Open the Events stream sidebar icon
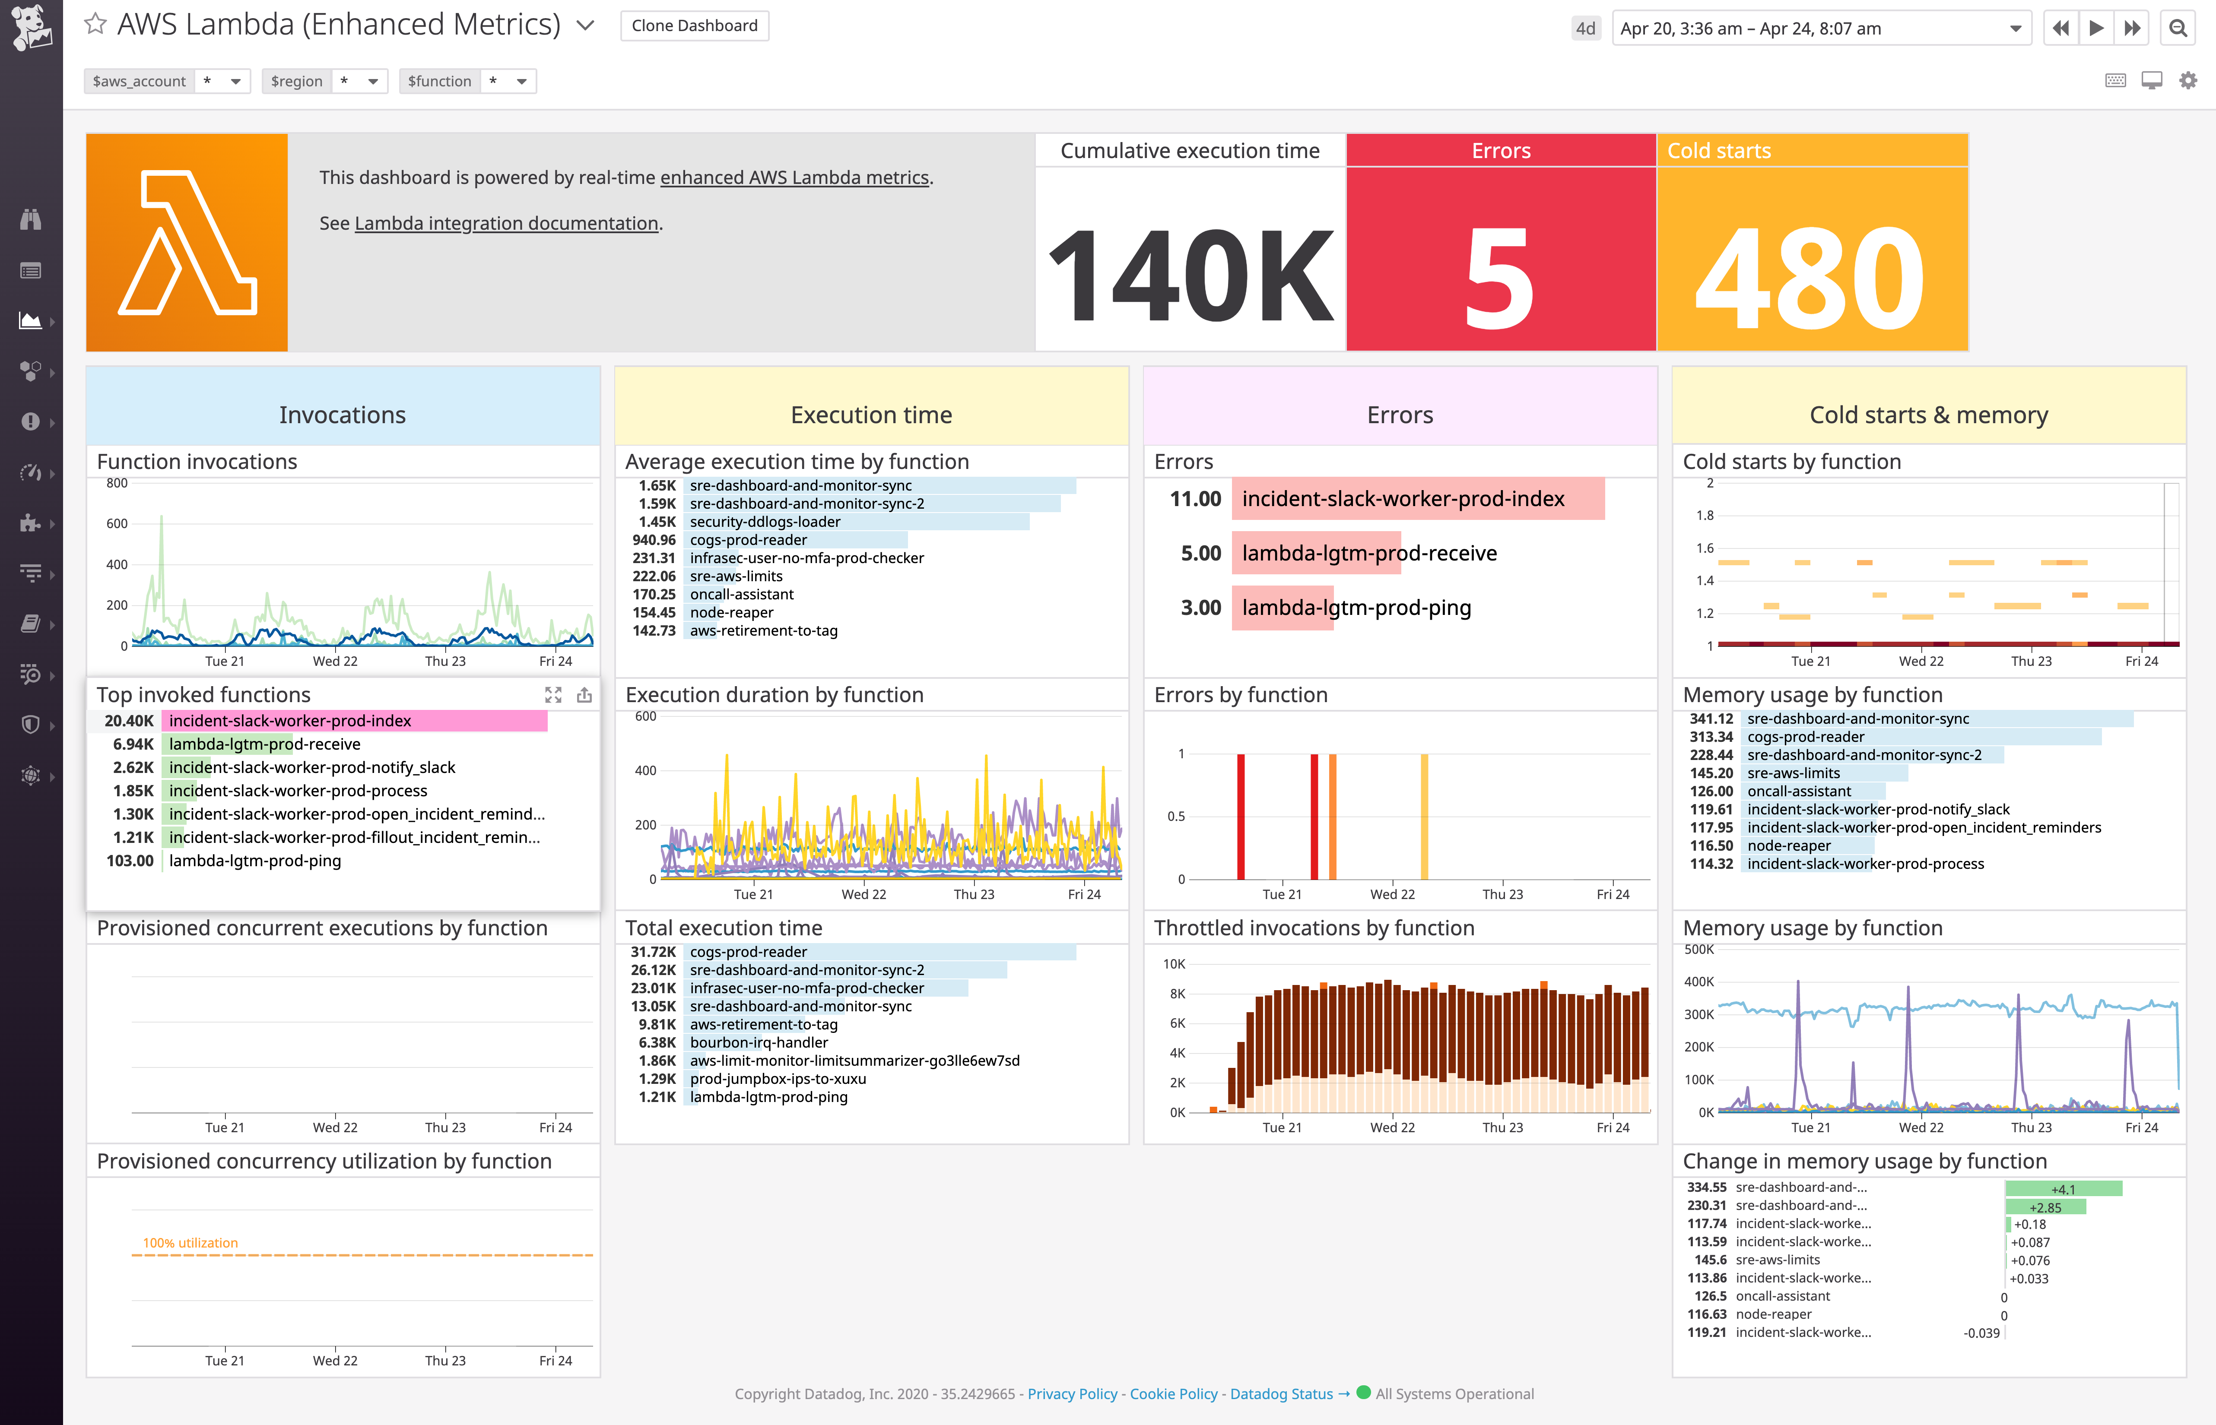This screenshot has height=1425, width=2216. click(x=32, y=270)
